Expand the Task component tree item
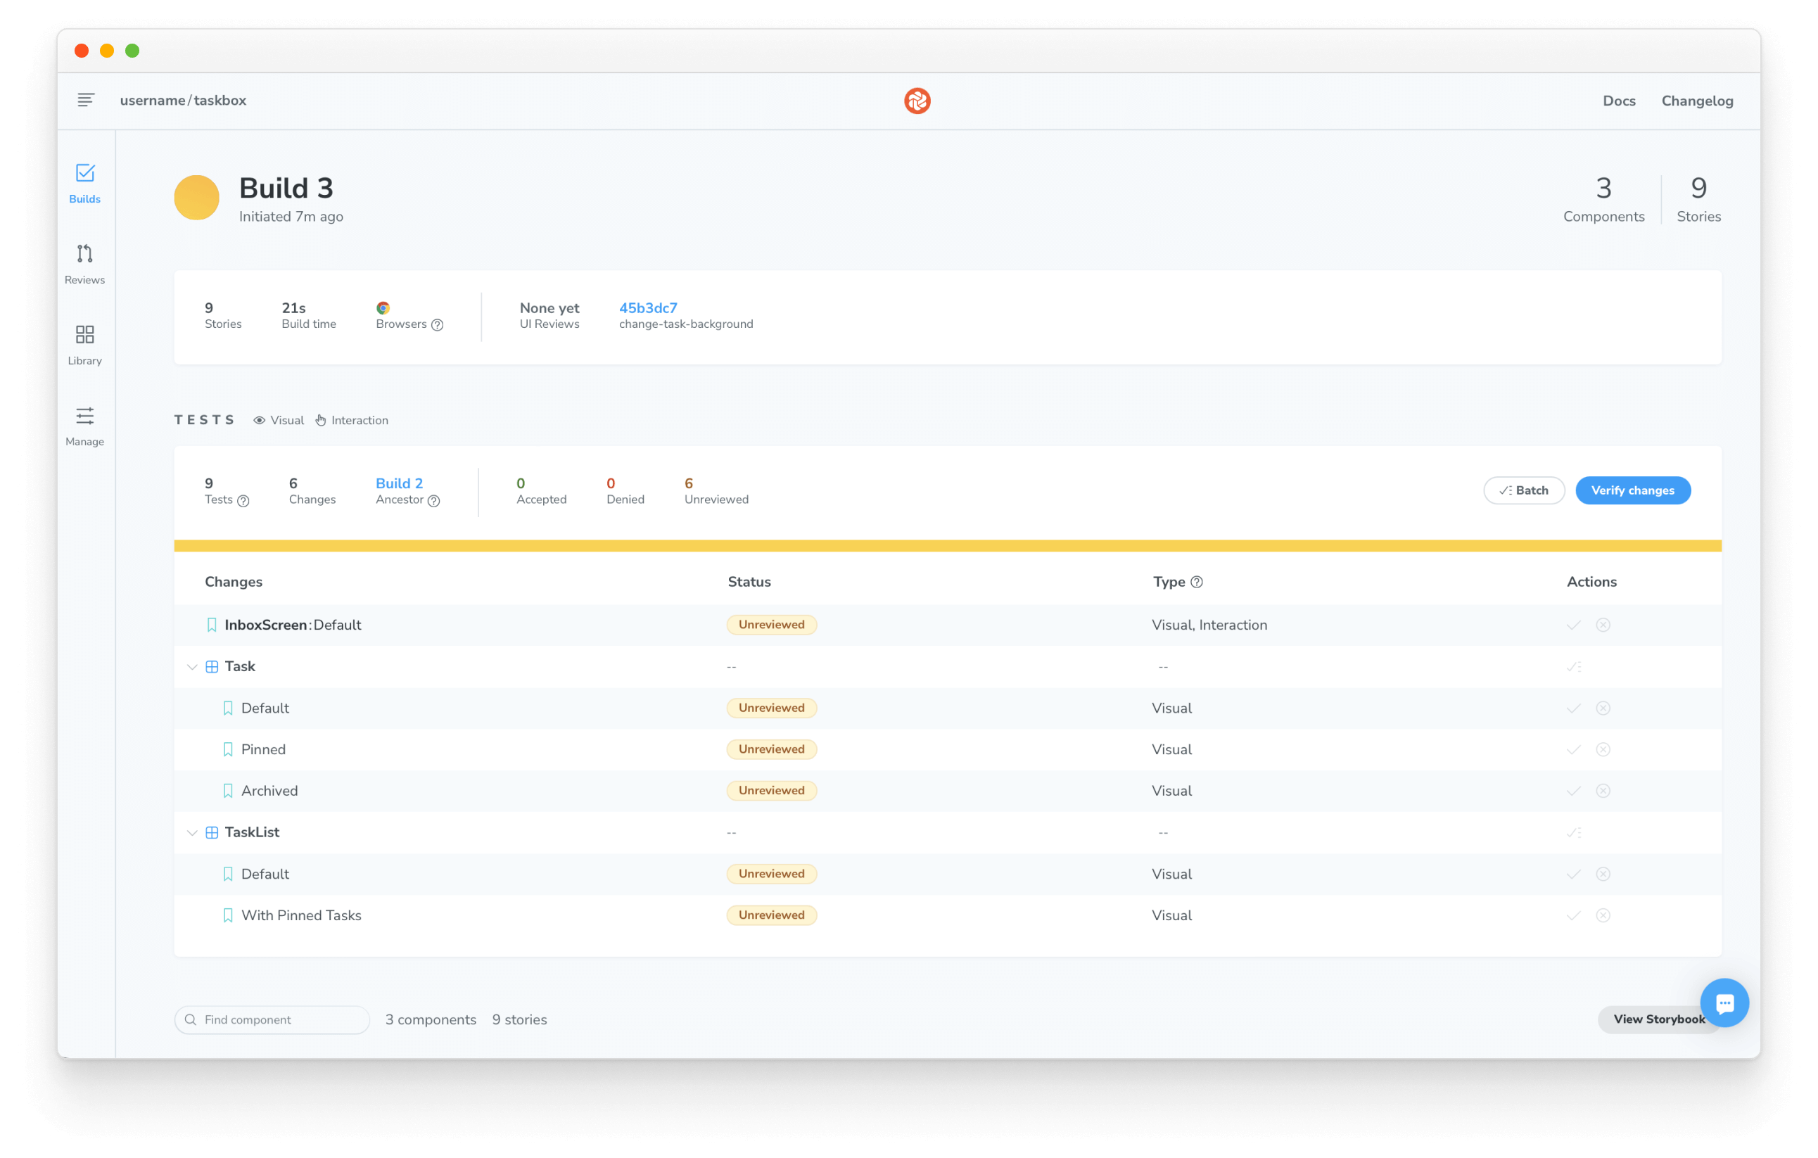This screenshot has width=1818, height=1158. coord(191,666)
